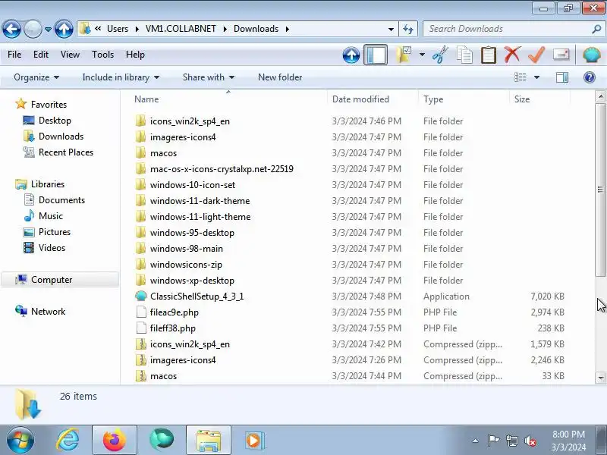The height and width of the screenshot is (455, 607).
Task: Click the Classic Shell Up button
Action: [351, 55]
